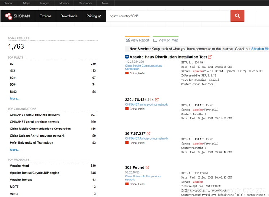
Task: Go to Downloads in navigation
Action: pyautogui.click(x=69, y=16)
